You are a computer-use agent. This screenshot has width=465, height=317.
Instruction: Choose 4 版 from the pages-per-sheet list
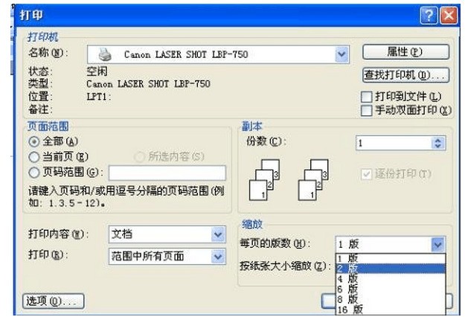tap(391, 279)
